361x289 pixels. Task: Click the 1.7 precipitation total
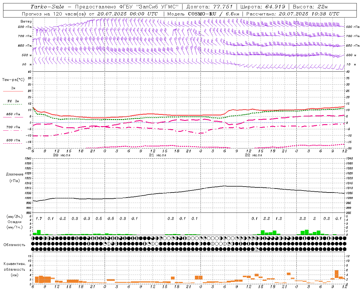pos(39,218)
